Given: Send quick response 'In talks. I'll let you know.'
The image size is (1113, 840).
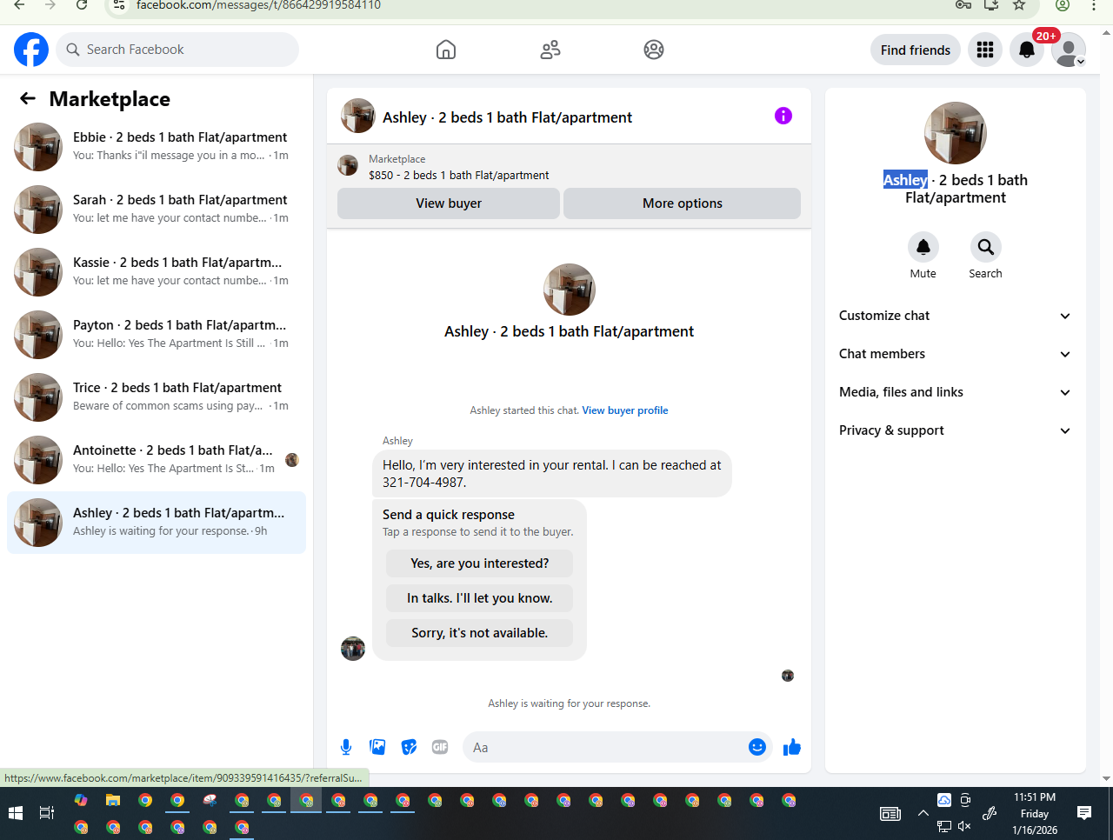Looking at the screenshot, I should (480, 598).
